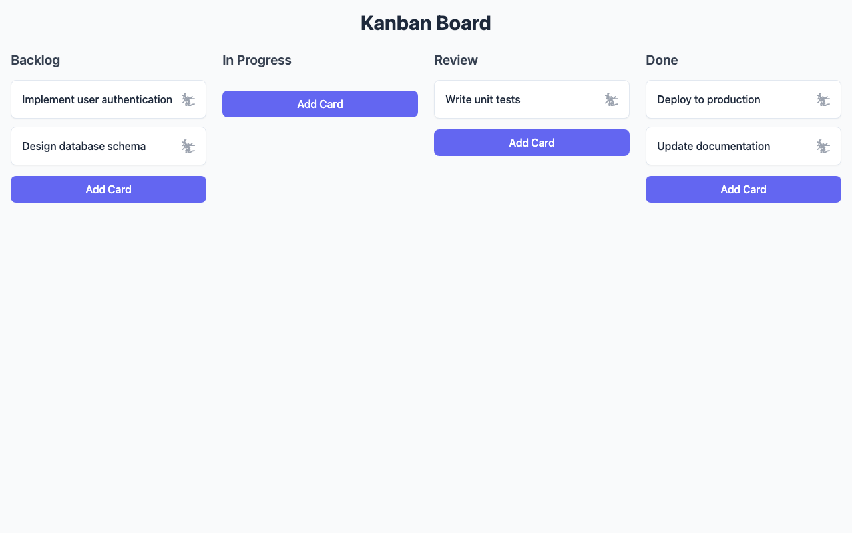Click the Done column heading
Viewport: 852px width, 533px height.
662,60
